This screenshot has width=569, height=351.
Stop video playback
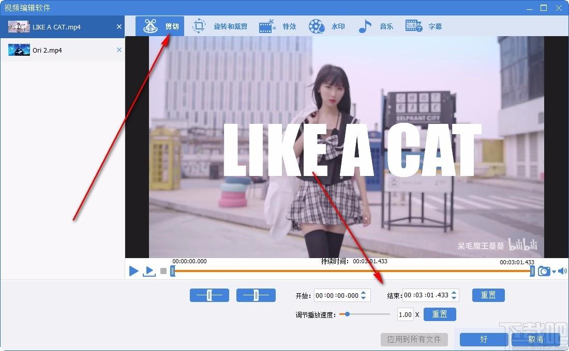tap(163, 271)
